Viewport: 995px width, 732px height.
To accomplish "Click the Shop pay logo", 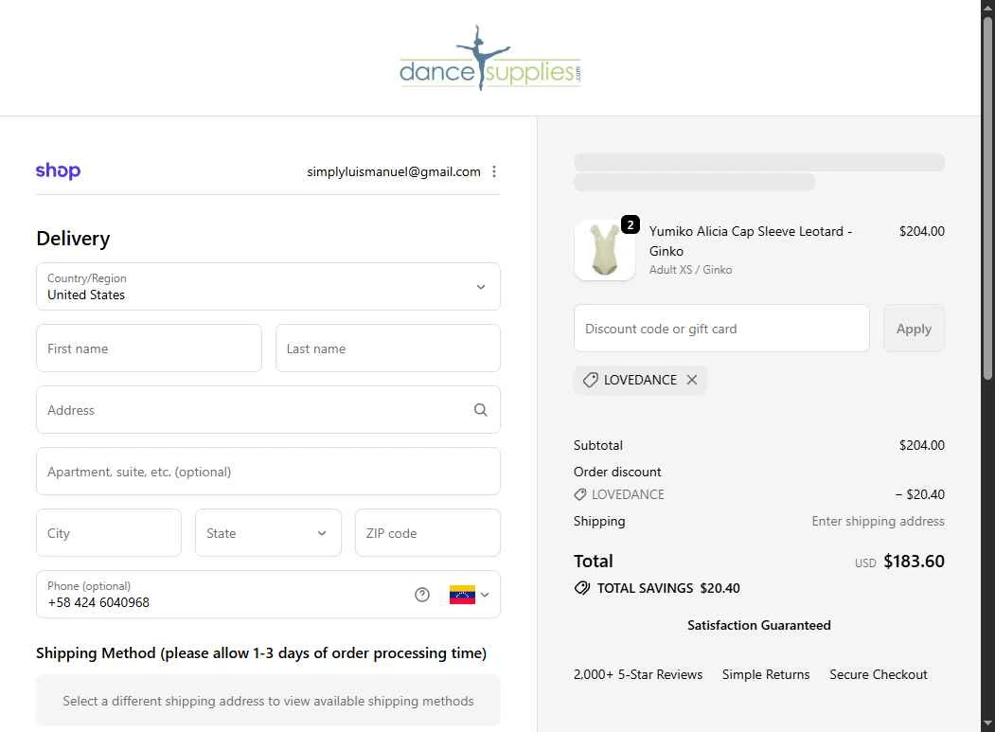I will tap(58, 170).
